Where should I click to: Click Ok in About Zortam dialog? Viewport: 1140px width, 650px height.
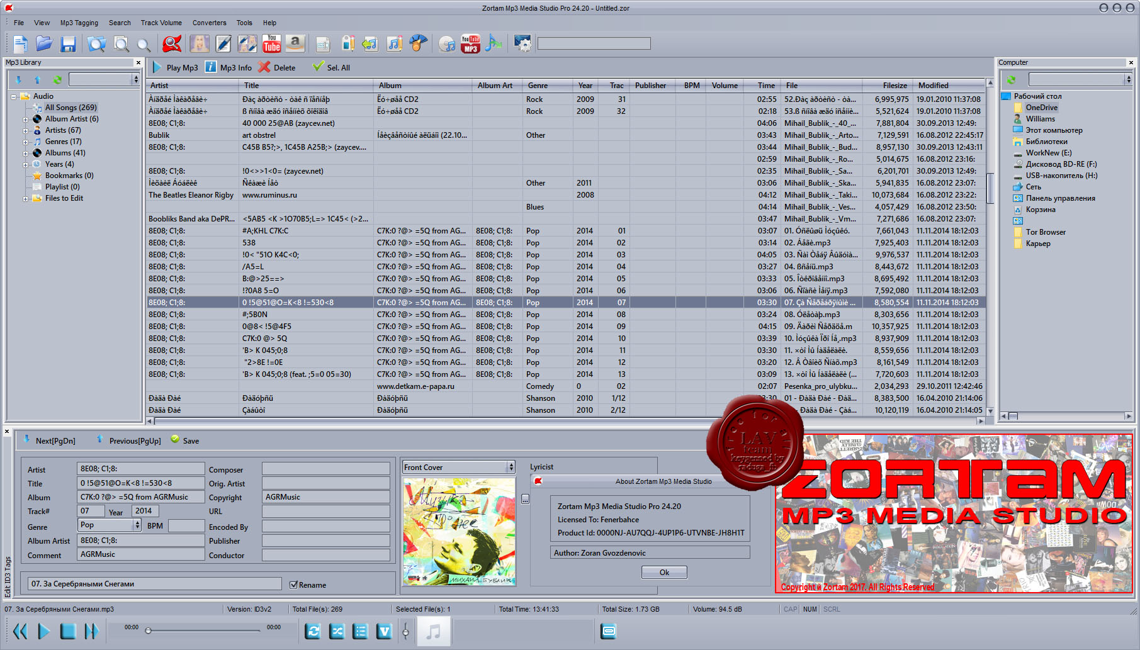point(664,572)
